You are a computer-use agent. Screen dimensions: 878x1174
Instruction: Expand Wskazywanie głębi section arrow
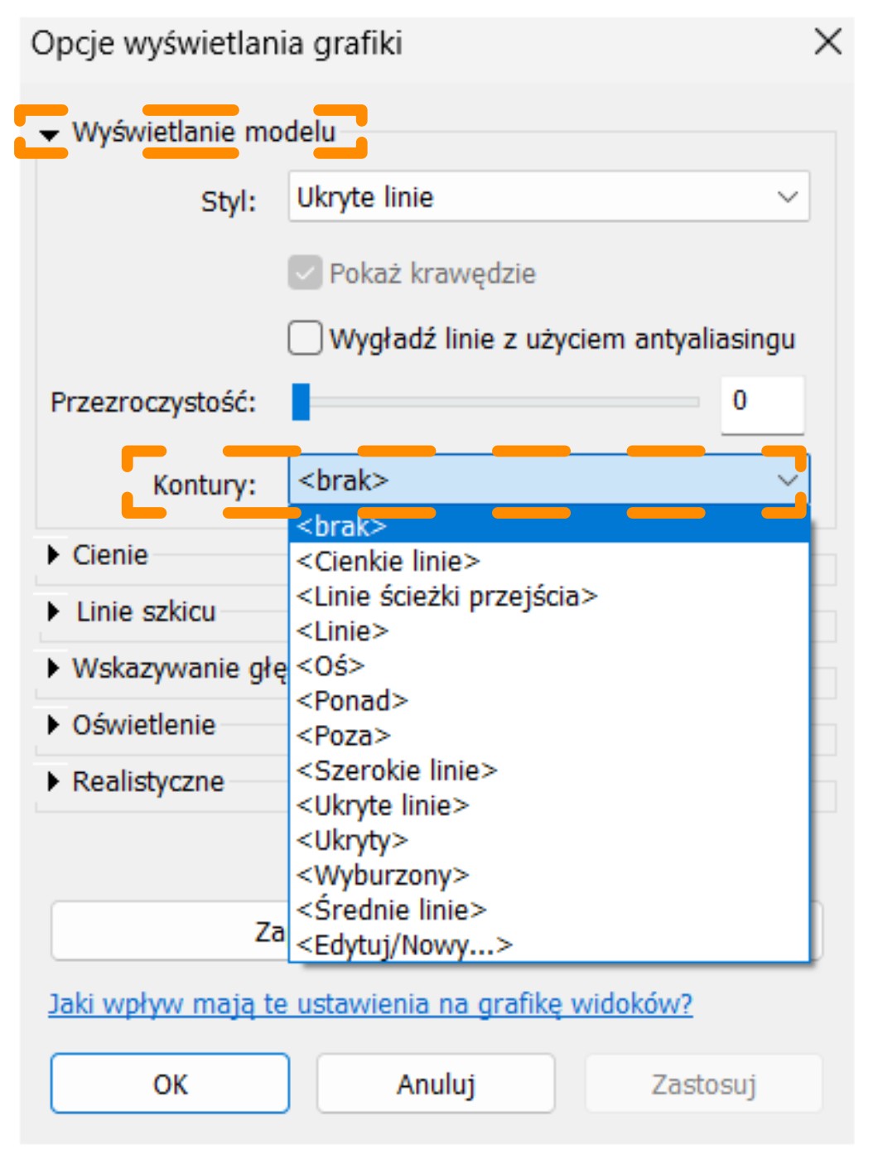click(54, 668)
